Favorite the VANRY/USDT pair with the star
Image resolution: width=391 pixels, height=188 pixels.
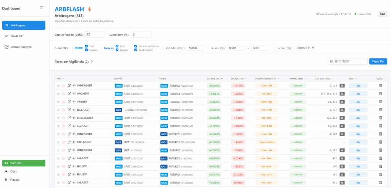point(58,86)
